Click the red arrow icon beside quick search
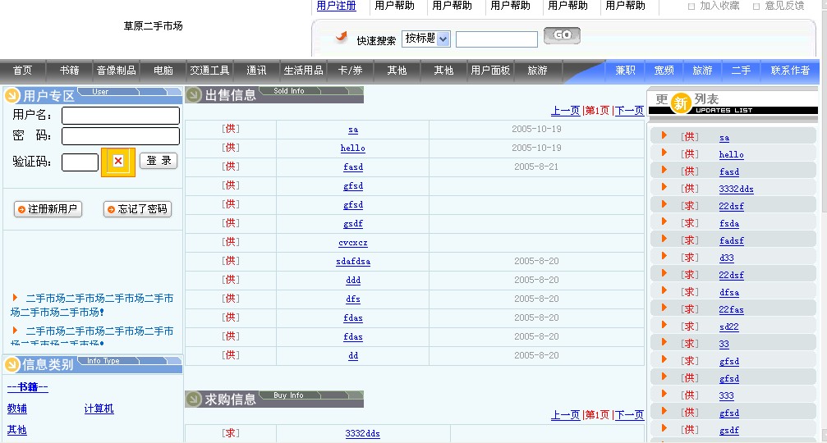The image size is (827, 443). click(342, 36)
